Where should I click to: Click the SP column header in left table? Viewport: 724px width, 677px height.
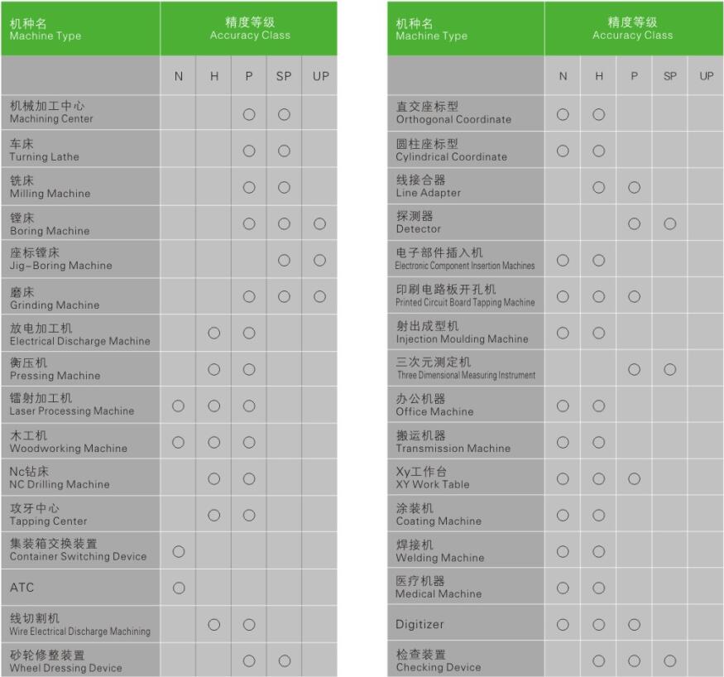(x=284, y=76)
